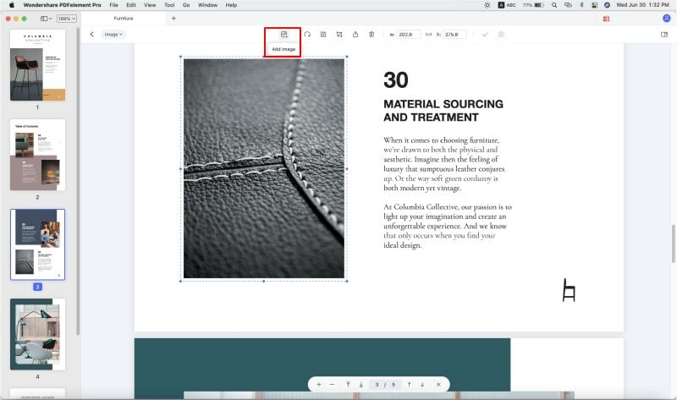
Task: Go to previous page with the up arrow
Action: [409, 385]
